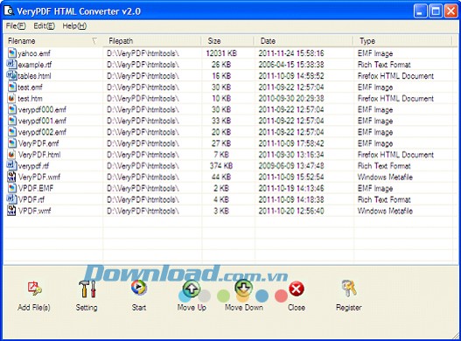Screen dimensions: 461x341
Task: Click the tables.html filename
Action: pyautogui.click(x=34, y=76)
